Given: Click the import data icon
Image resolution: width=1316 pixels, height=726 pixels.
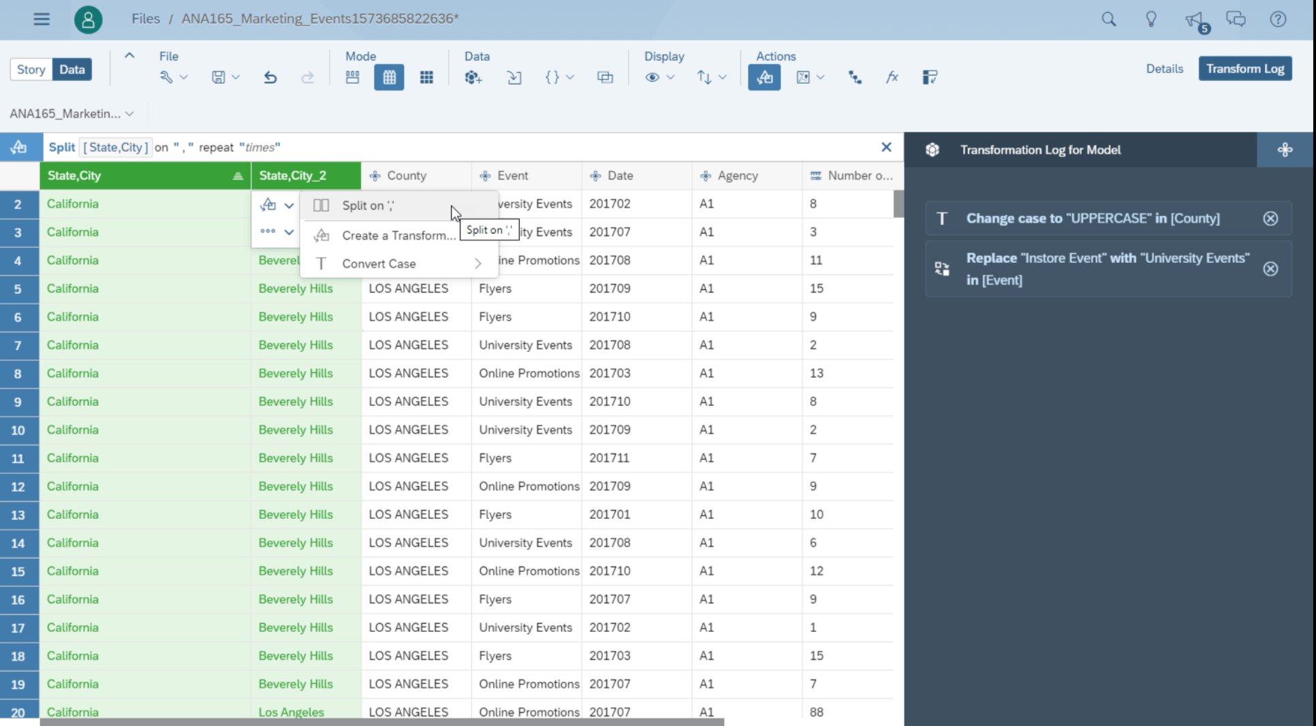Looking at the screenshot, I should pos(514,77).
